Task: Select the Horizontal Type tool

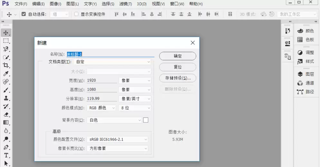Action: [6, 155]
